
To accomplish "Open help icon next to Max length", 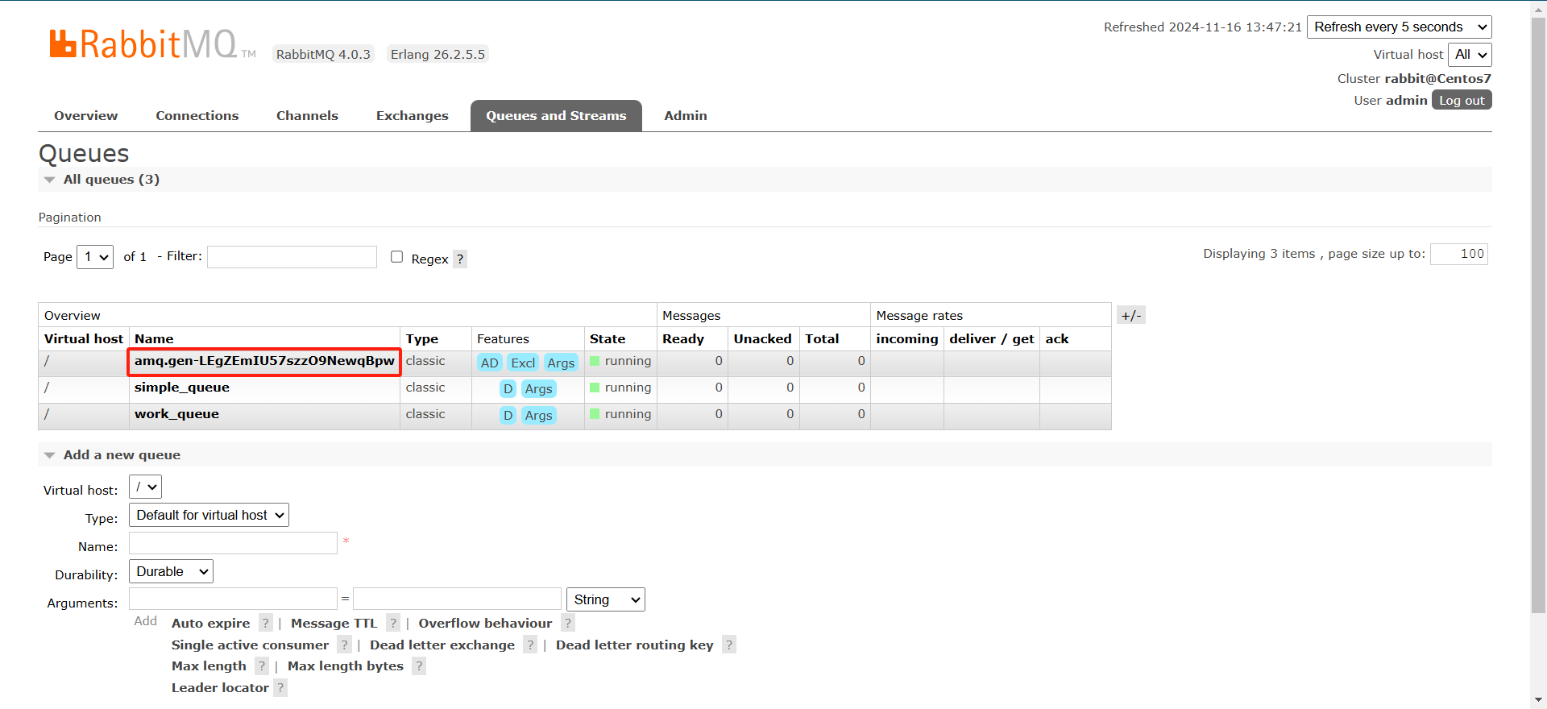I will [262, 665].
